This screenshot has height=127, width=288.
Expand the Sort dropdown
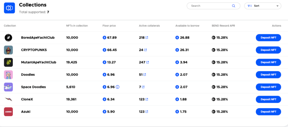point(263,6)
